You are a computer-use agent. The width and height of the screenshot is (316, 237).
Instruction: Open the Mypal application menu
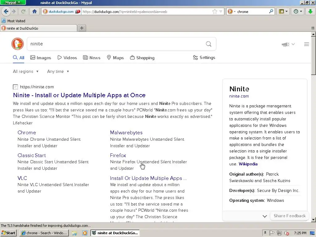point(13,2)
